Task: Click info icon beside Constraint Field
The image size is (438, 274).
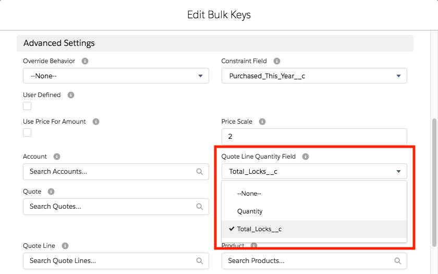Action: (x=277, y=61)
